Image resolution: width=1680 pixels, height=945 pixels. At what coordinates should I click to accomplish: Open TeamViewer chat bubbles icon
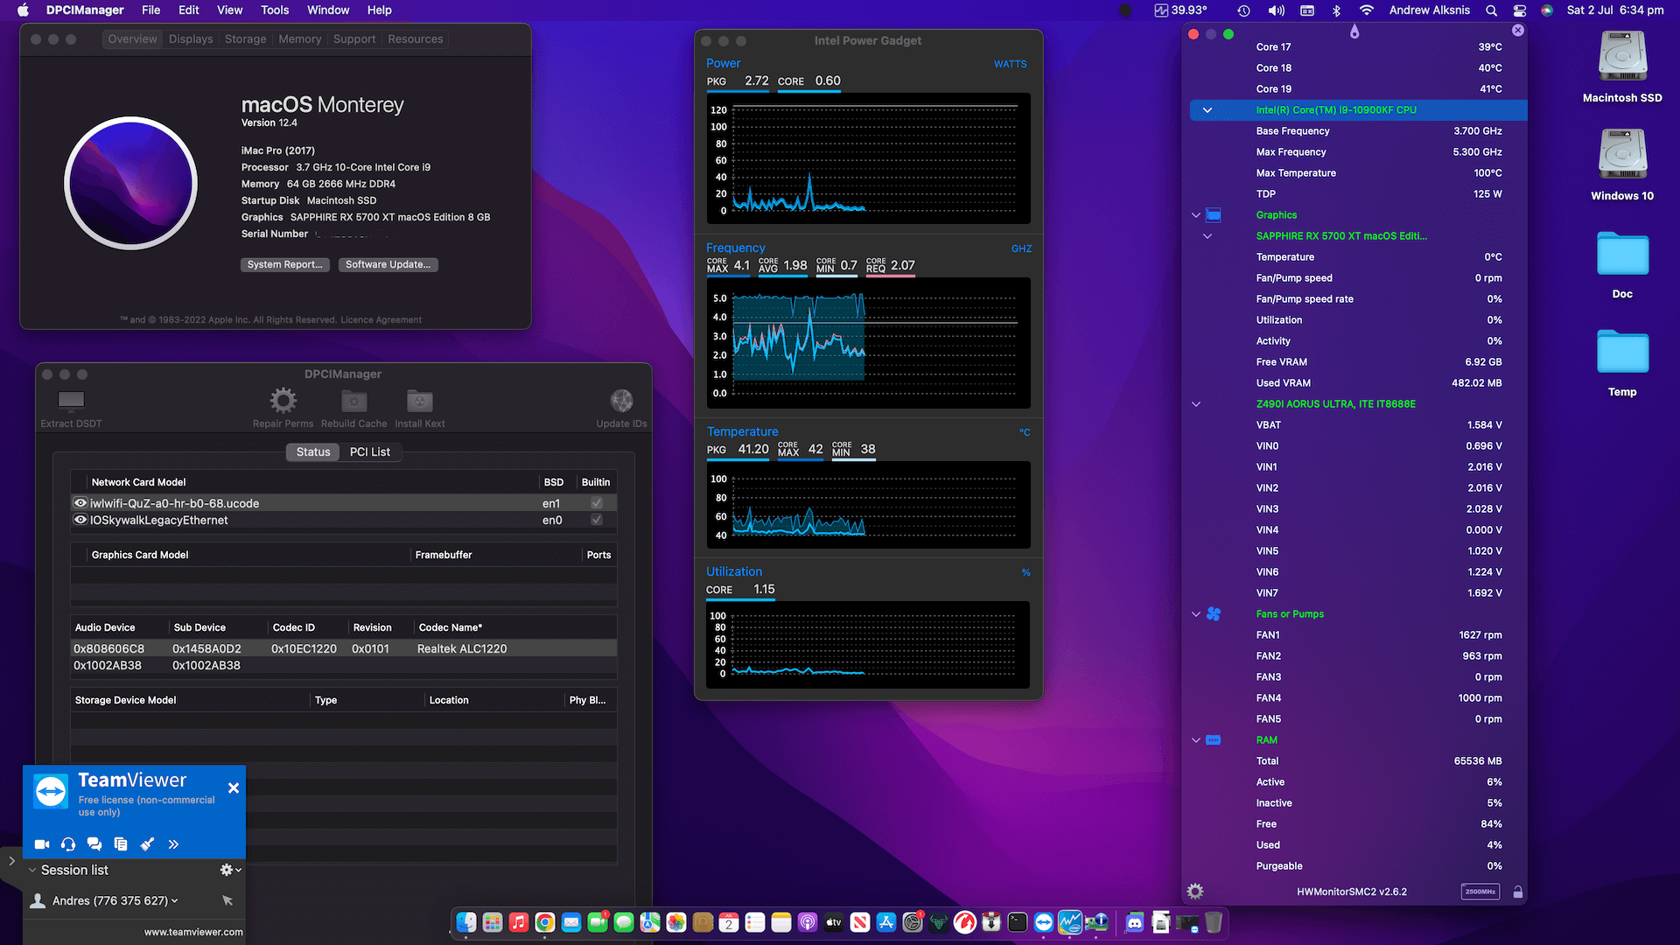coord(94,844)
